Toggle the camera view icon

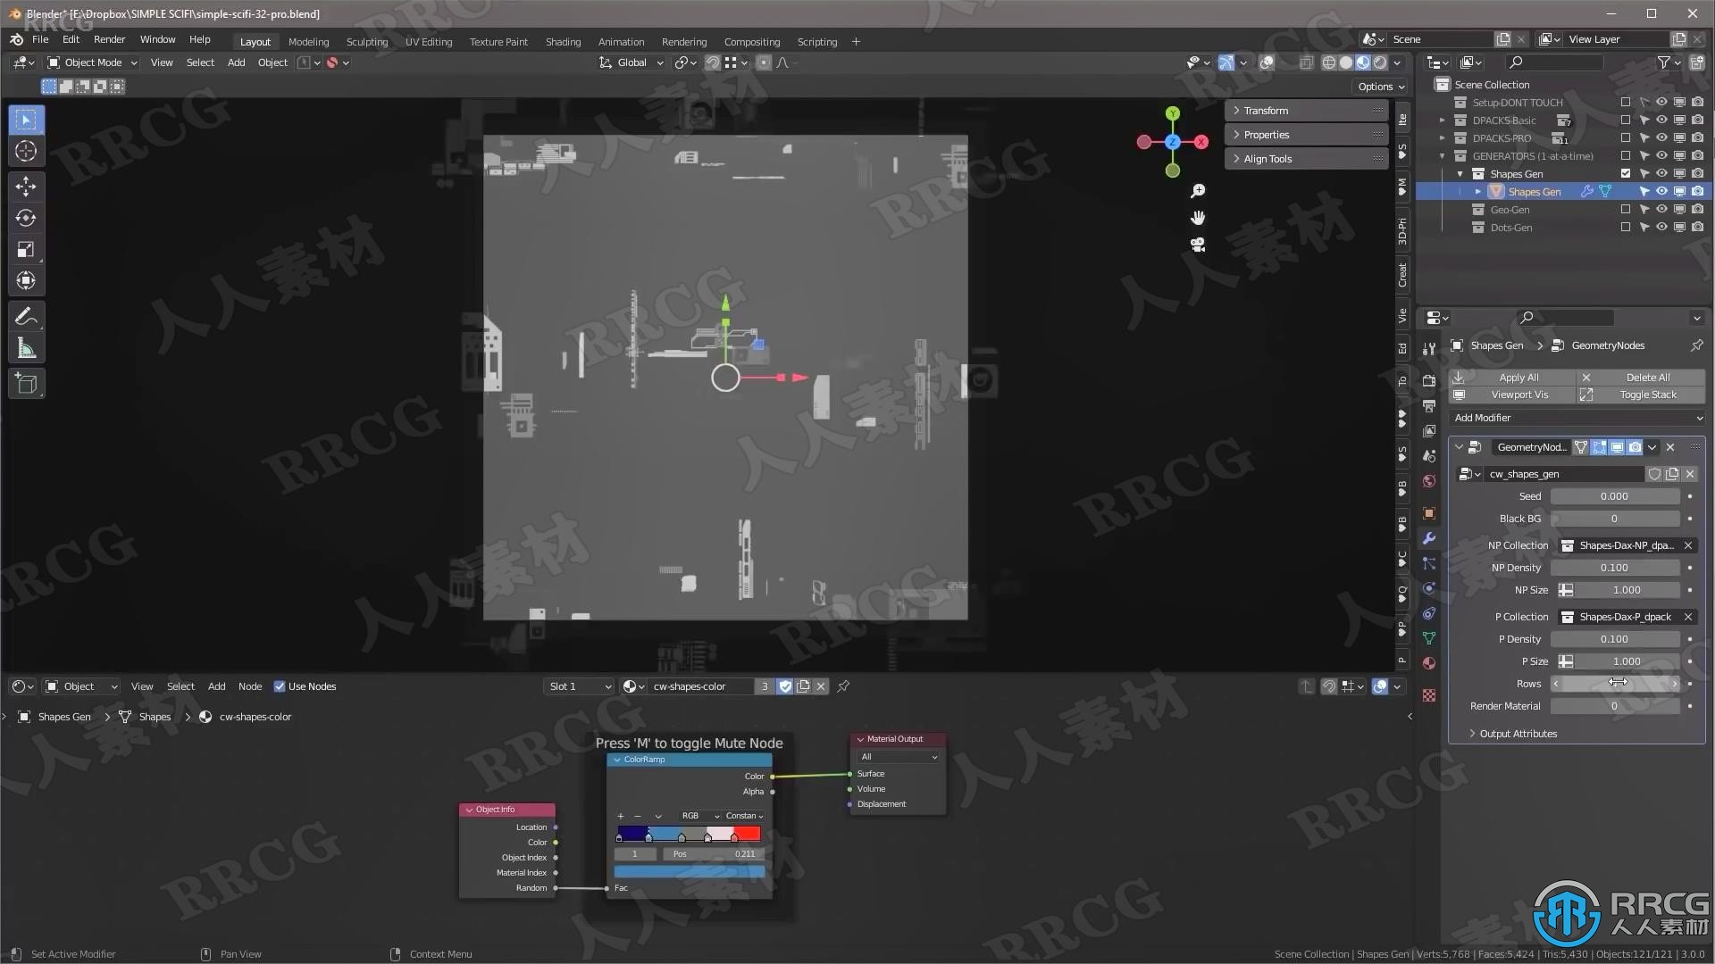tap(1198, 245)
